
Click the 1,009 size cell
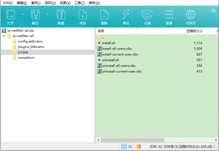[198, 48]
